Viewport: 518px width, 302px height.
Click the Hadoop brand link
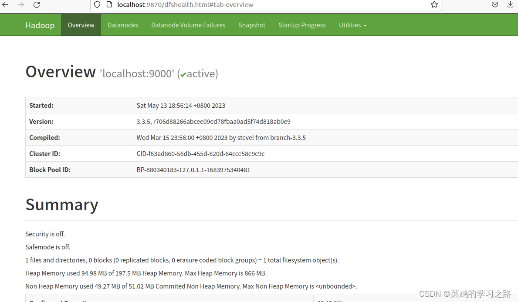click(40, 25)
